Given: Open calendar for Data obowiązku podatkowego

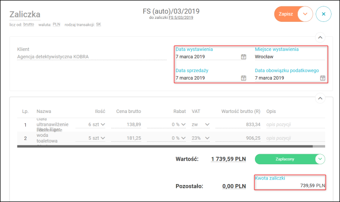Looking at the screenshot, I should coord(323,78).
